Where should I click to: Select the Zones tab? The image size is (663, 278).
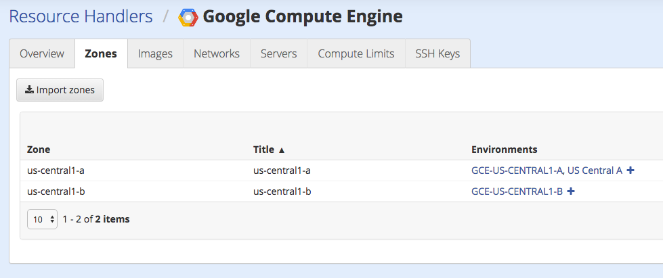click(x=101, y=53)
